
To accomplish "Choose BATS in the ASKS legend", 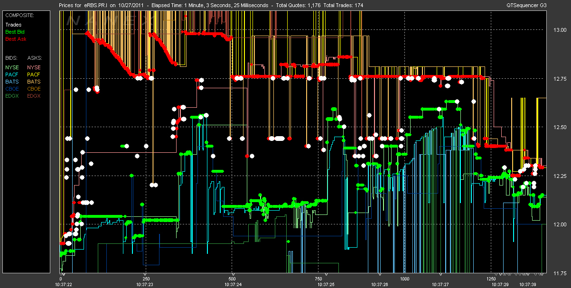I will (34, 82).
